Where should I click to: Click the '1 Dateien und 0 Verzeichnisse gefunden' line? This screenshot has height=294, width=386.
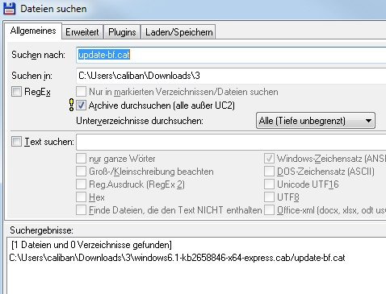(x=91, y=245)
